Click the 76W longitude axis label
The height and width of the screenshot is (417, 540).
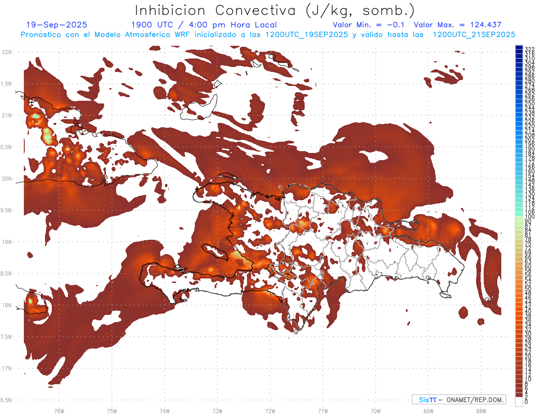[59, 411]
